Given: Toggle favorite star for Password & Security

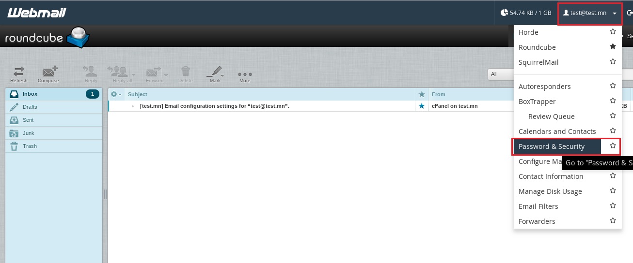Looking at the screenshot, I should pyautogui.click(x=613, y=146).
